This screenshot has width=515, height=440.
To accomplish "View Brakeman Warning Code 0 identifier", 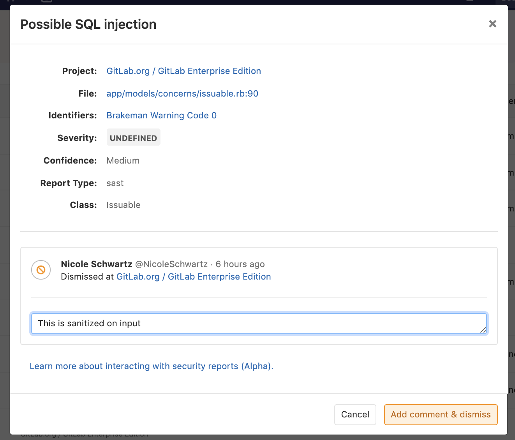I will coord(161,115).
